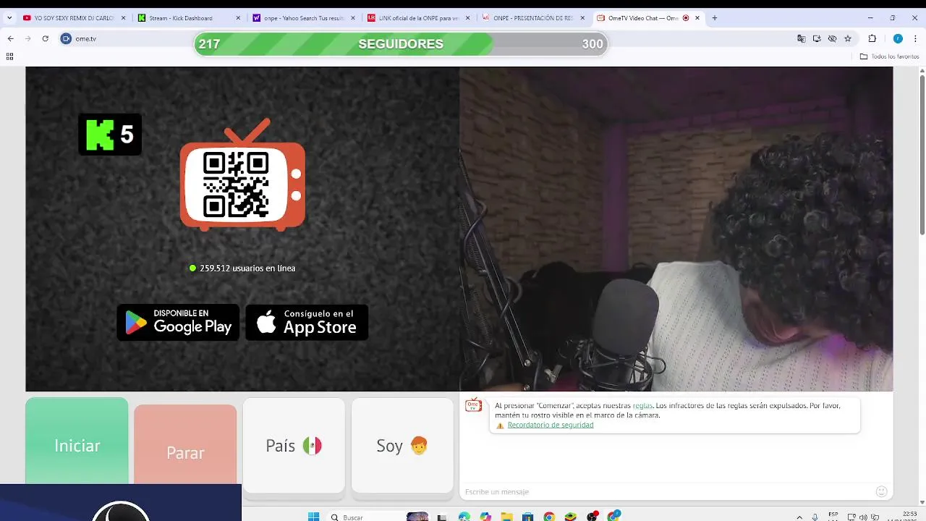Open File Explorer from taskbar
The height and width of the screenshot is (521, 926).
pyautogui.click(x=506, y=517)
